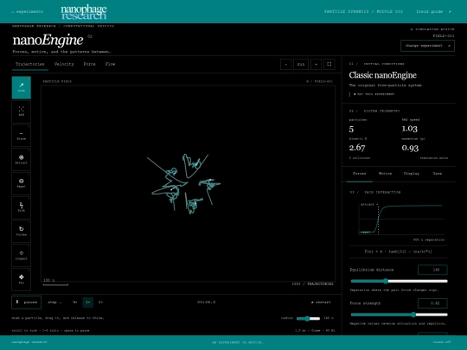This screenshot has width=467, height=350.
Task: Click the RMS speed value 1.03
Action: 410,129
